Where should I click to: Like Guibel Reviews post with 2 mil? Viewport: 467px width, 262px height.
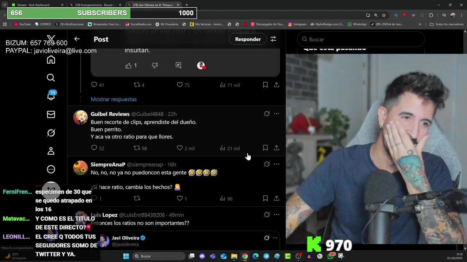[186, 148]
